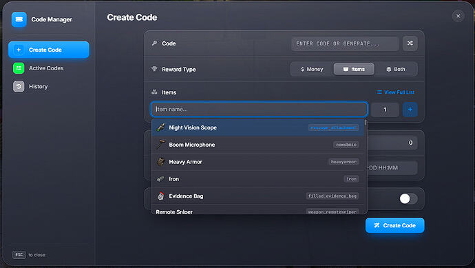Open the Active Codes list
The image size is (475, 268).
[49, 68]
